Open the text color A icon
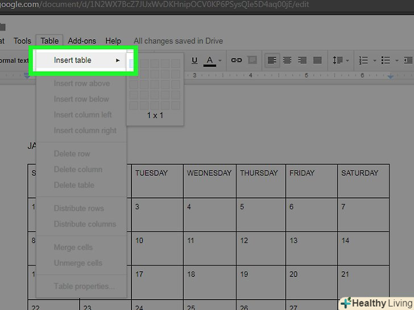This screenshot has height=310, width=414. point(210,61)
